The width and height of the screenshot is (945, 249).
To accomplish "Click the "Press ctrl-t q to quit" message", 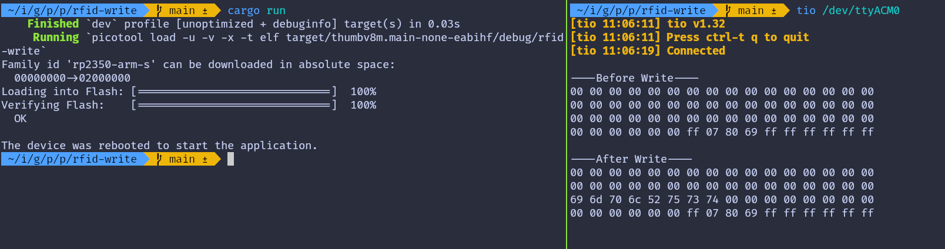I will (738, 38).
